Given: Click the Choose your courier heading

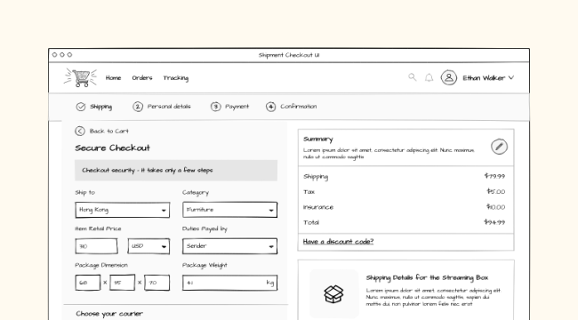Looking at the screenshot, I should [109, 314].
